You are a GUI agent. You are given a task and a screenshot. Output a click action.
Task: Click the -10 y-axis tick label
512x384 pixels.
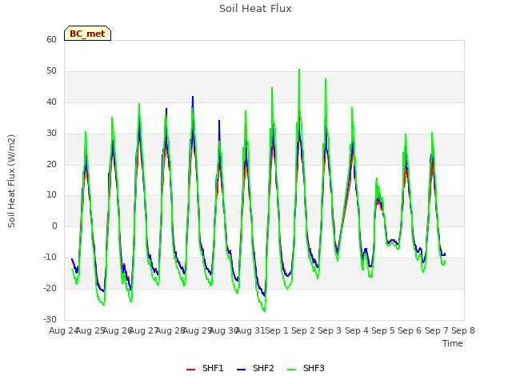coord(50,258)
